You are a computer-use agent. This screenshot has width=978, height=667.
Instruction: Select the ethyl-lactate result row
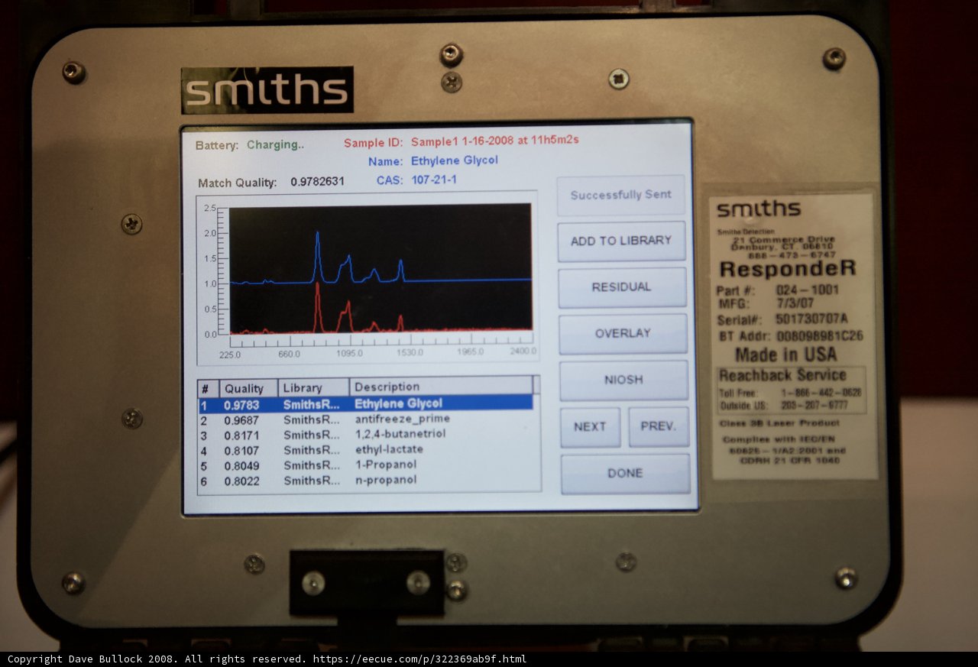pos(365,449)
